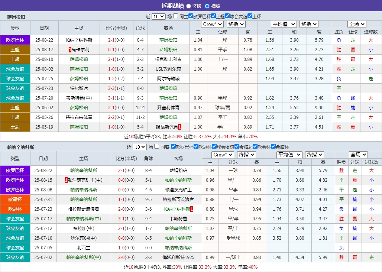382x272 pixels.
Task: Disable the 希腊超 filter checkbox
Action: [236, 146]
